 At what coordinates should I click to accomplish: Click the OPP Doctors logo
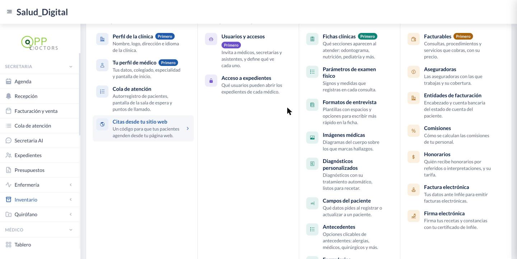pyautogui.click(x=39, y=43)
